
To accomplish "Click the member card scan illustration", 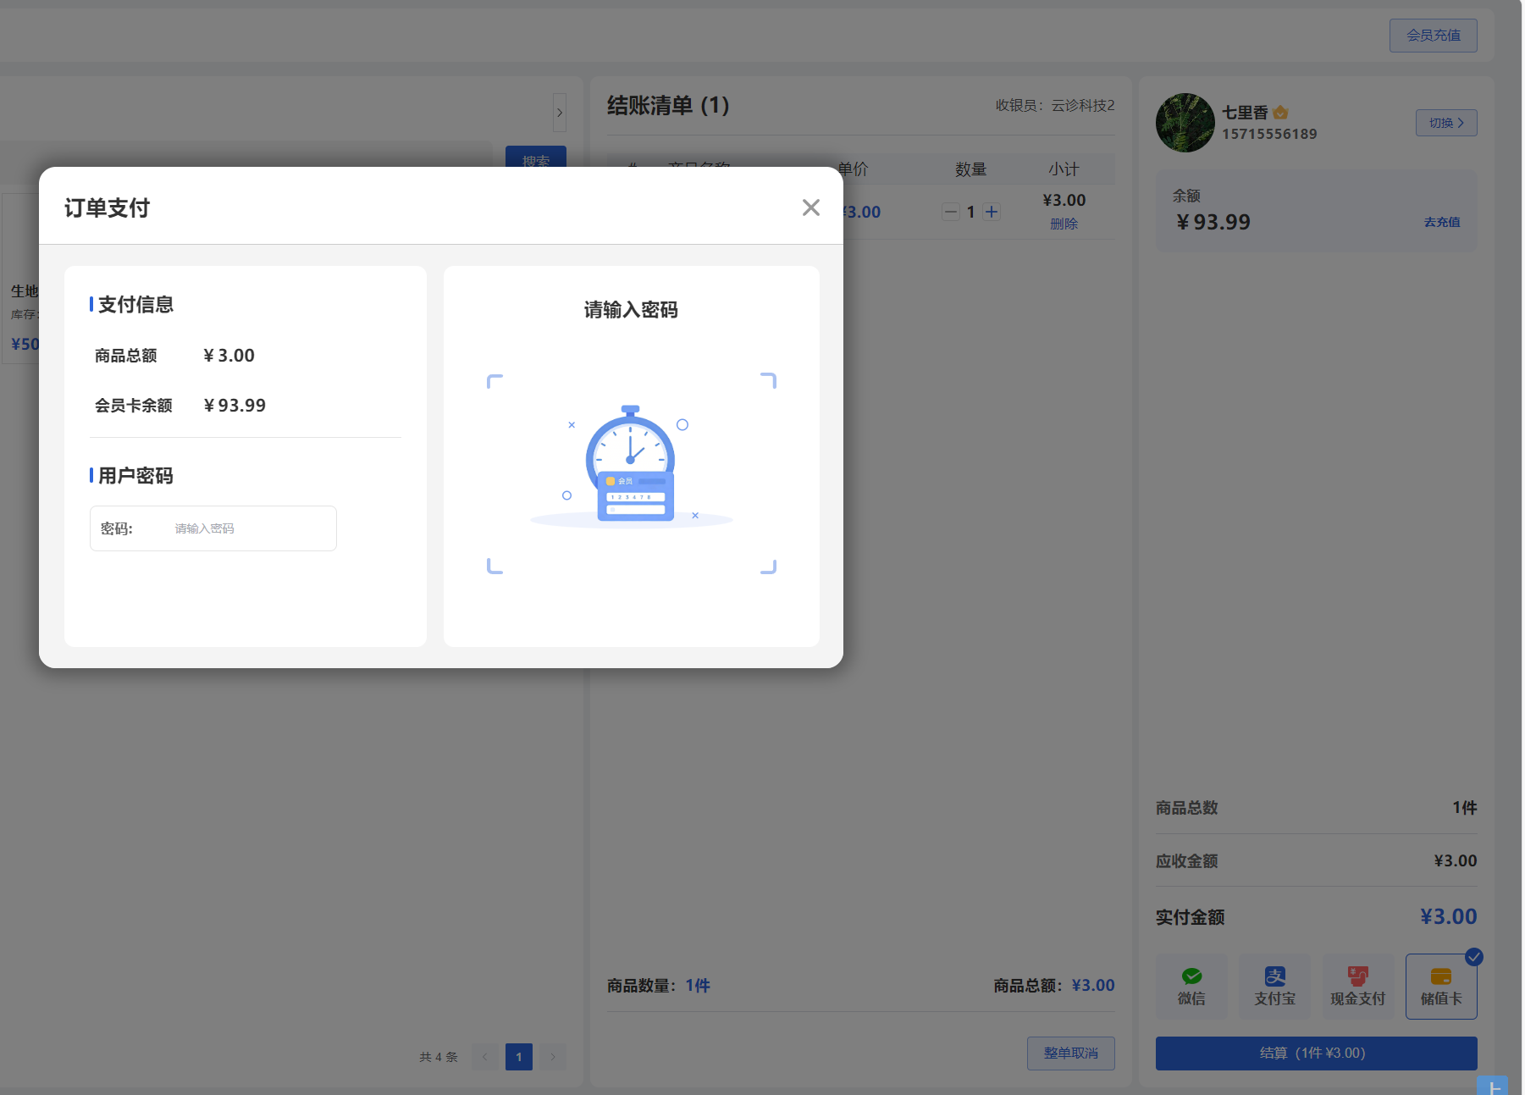I will [x=631, y=470].
